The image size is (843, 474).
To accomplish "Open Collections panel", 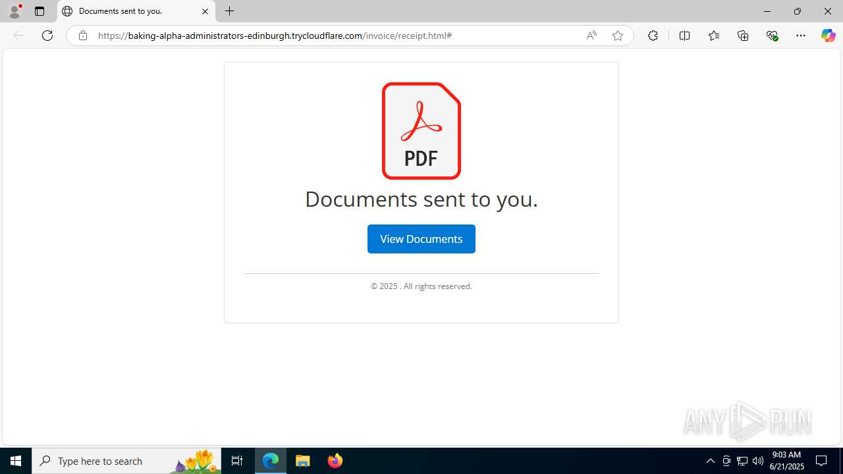I will 743,36.
